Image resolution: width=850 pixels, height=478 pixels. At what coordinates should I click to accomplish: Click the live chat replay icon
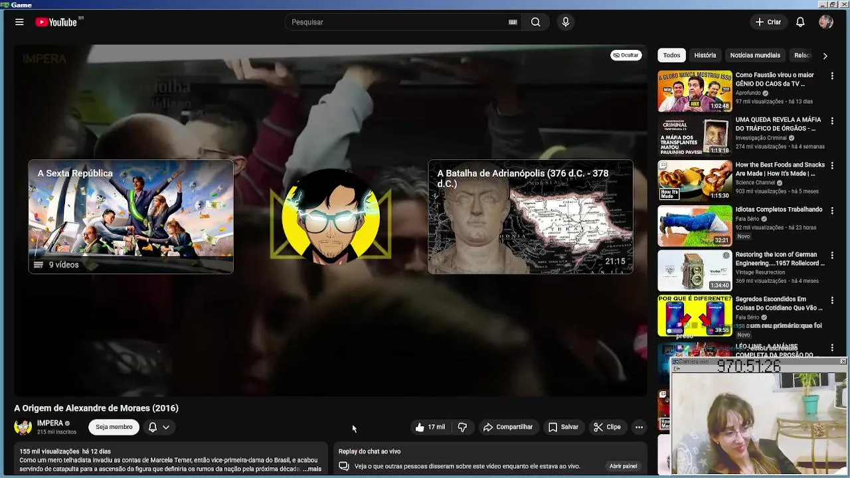(x=344, y=466)
